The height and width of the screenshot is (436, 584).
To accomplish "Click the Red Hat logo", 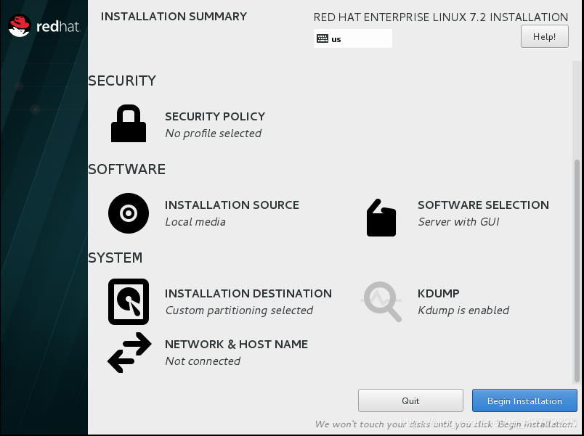I will [44, 25].
